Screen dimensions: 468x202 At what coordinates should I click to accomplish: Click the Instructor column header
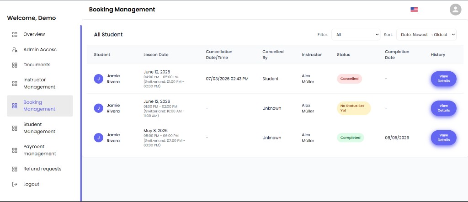pyautogui.click(x=312, y=54)
